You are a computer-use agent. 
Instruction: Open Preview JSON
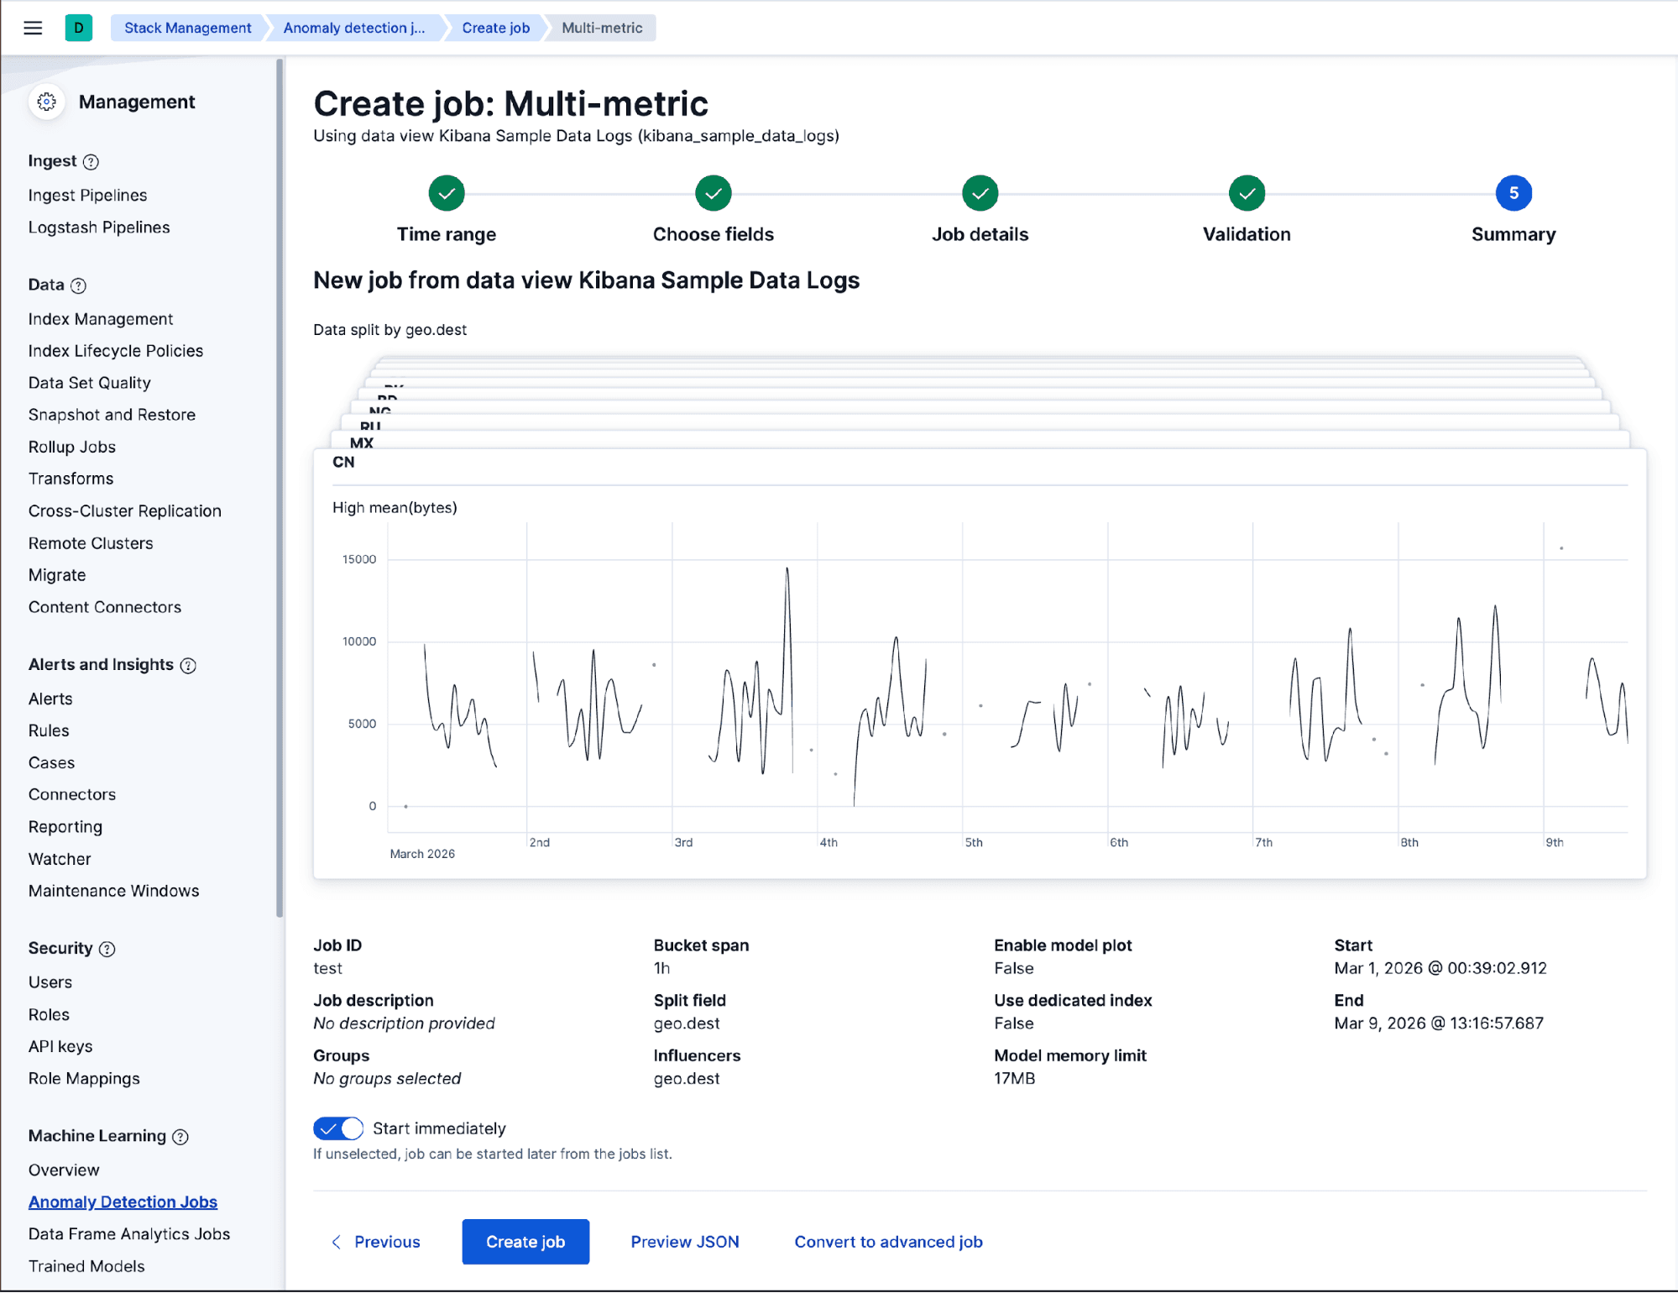(684, 1241)
